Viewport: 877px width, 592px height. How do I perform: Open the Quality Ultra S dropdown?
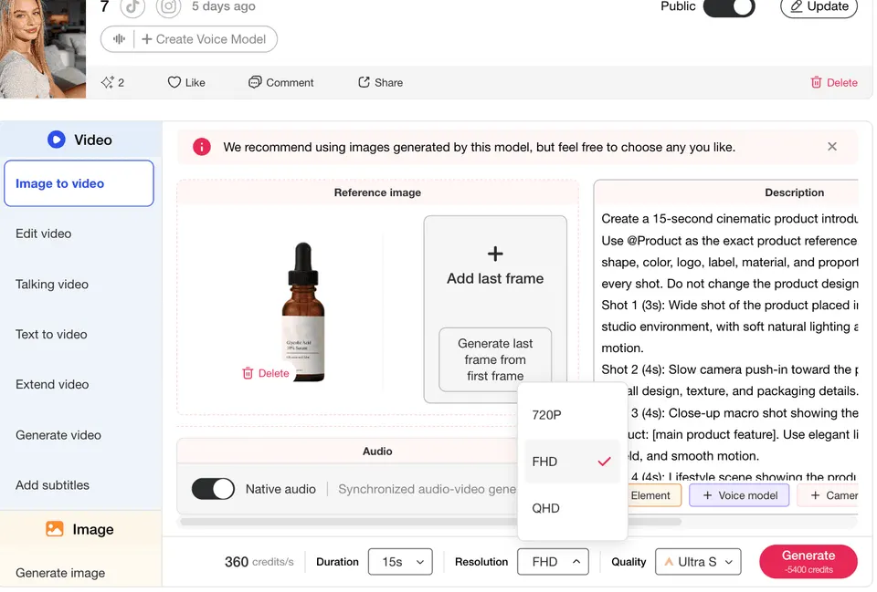pyautogui.click(x=698, y=562)
